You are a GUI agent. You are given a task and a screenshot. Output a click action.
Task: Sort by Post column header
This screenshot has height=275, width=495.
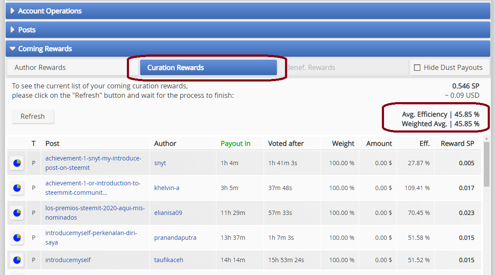click(x=52, y=143)
